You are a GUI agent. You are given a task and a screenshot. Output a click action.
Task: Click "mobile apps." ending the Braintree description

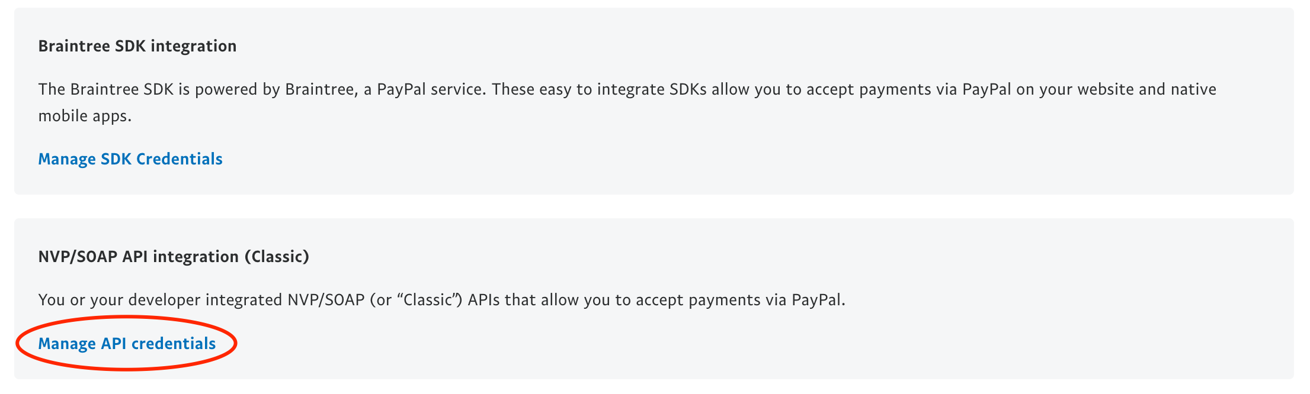pos(85,116)
